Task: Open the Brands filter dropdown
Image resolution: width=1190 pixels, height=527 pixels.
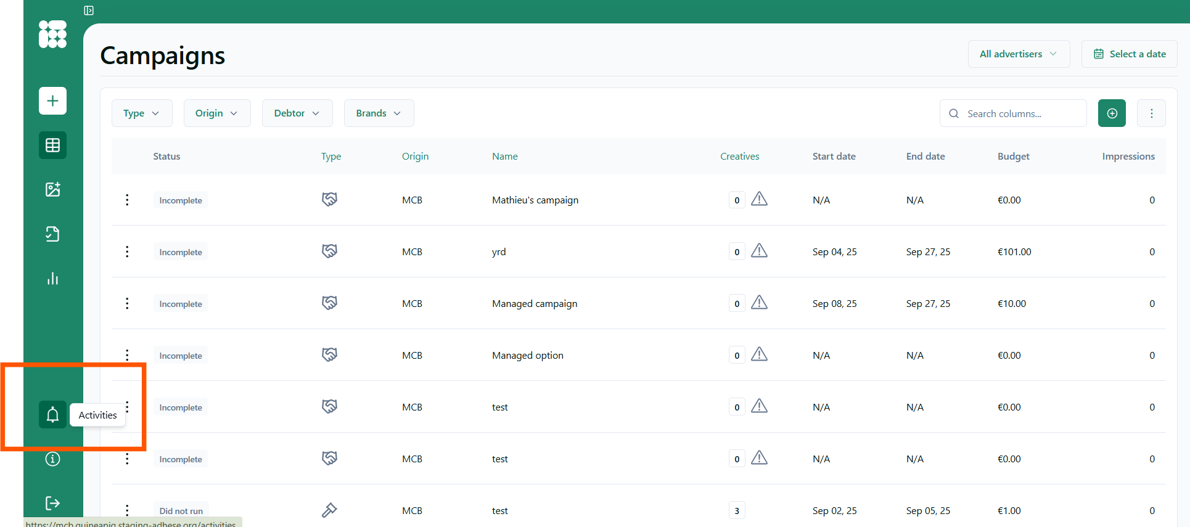Action: (379, 113)
